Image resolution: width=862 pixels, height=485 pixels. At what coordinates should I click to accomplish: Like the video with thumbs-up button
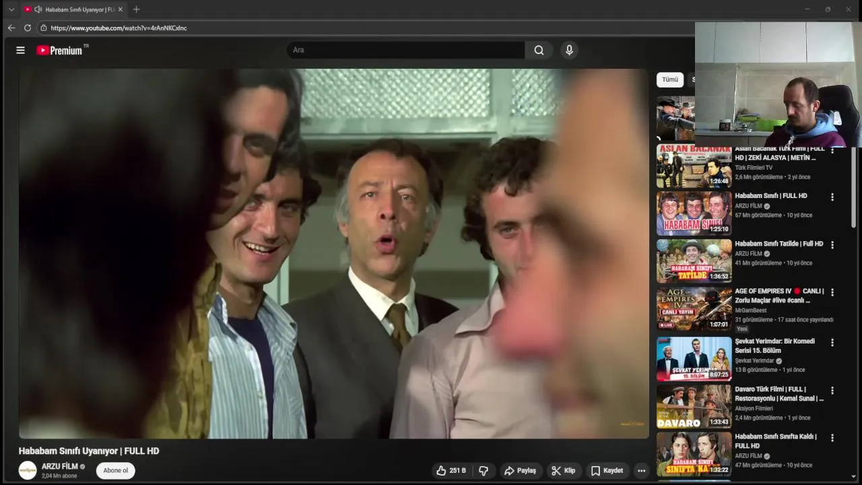(451, 471)
